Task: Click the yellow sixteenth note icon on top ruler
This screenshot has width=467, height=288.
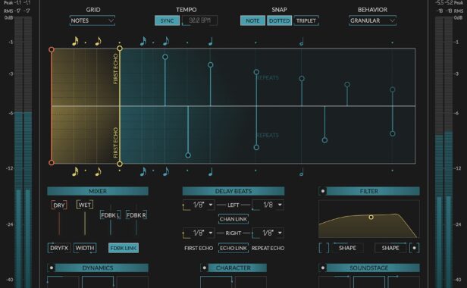Action: click(x=75, y=41)
